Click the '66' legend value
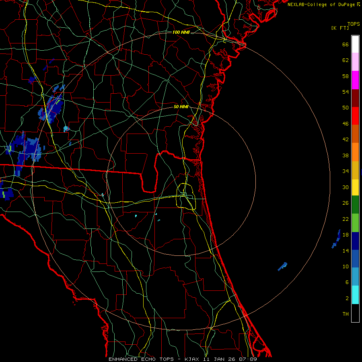The height and width of the screenshot is (362, 362). coord(346,44)
